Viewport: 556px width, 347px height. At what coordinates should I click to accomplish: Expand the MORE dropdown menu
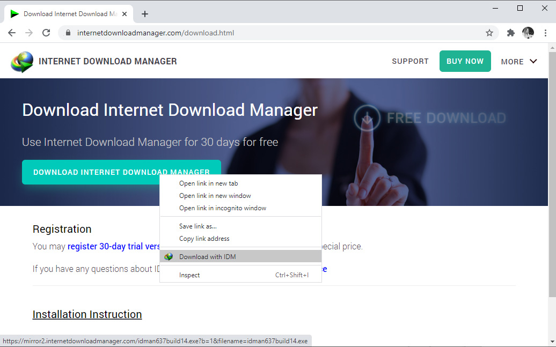518,61
